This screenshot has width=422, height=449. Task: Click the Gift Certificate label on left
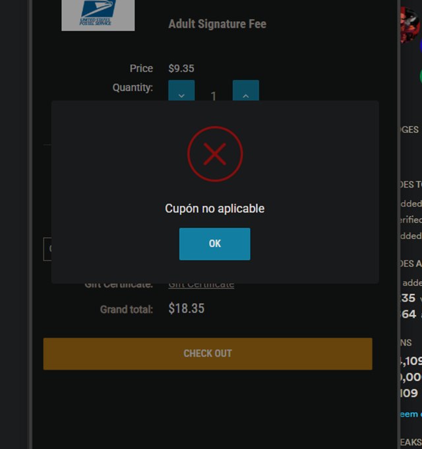coord(119,286)
